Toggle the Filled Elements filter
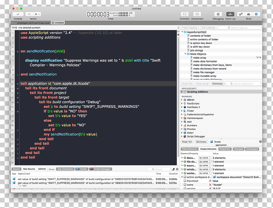 pos(190,149)
